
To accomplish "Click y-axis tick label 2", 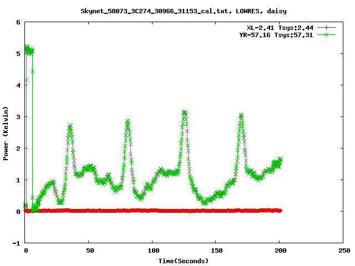I will [x=18, y=149].
